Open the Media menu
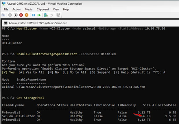 point(29,9)
